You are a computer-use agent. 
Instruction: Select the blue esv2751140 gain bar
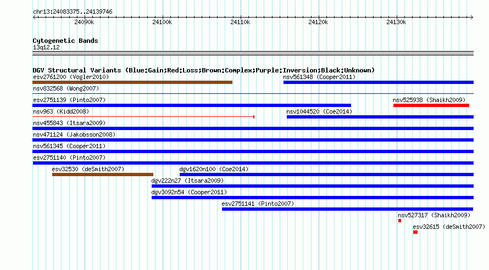pos(253,163)
